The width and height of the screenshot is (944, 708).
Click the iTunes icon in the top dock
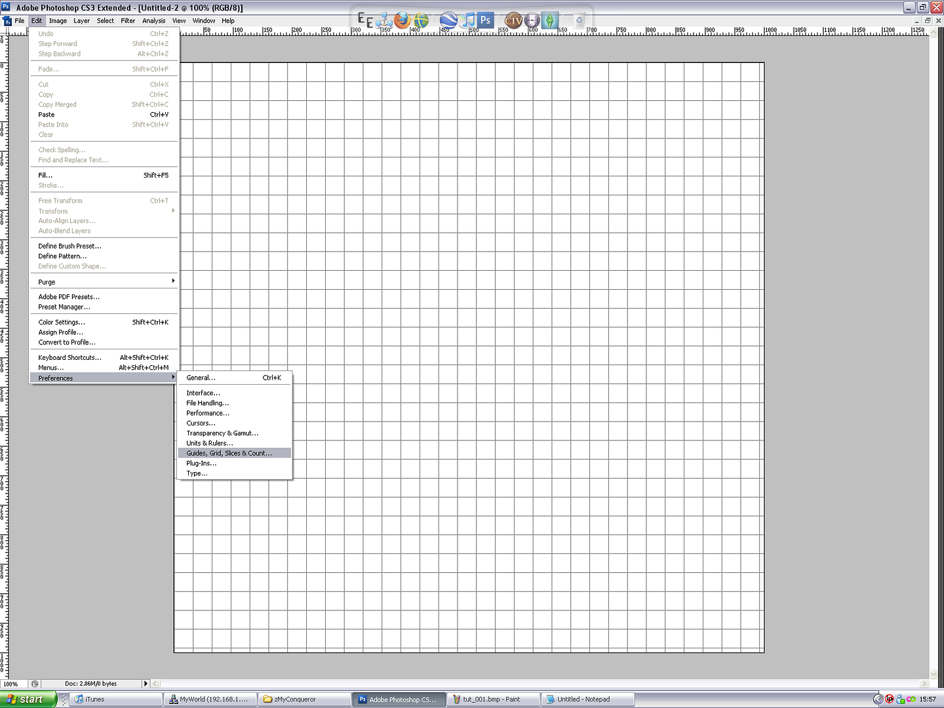(468, 20)
